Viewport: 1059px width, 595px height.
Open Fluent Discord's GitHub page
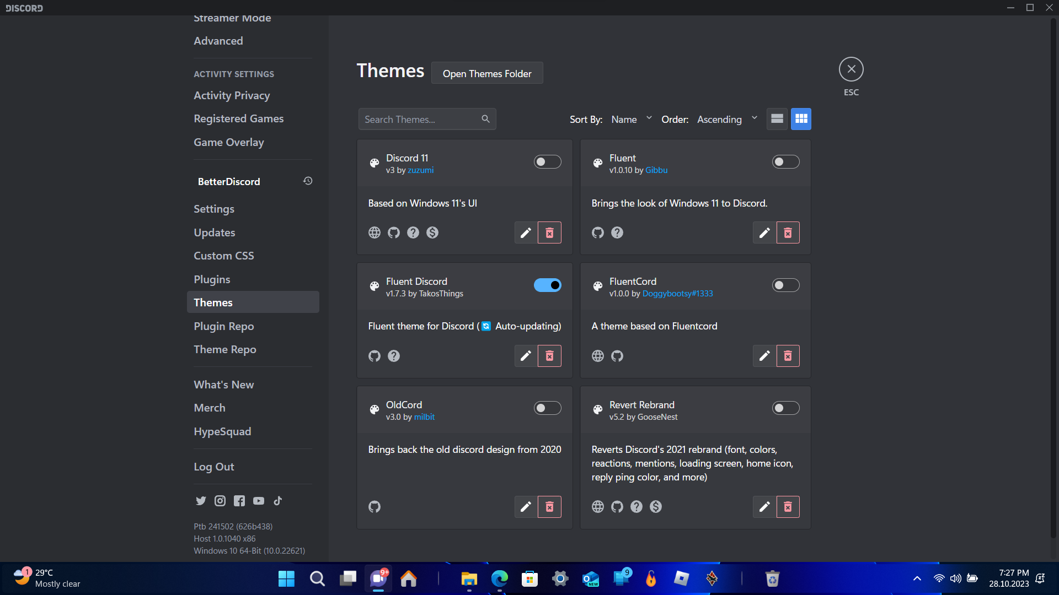pos(374,356)
